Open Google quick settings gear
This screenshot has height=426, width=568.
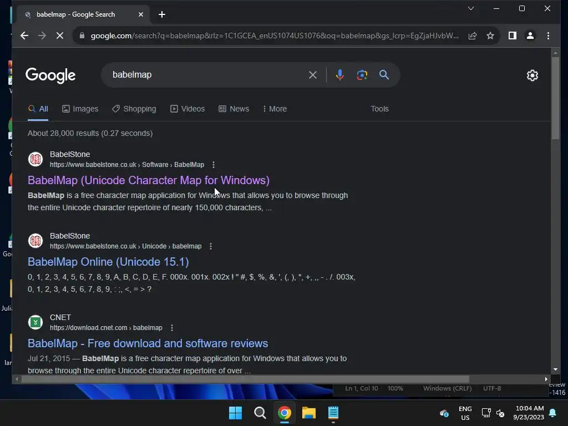point(532,75)
